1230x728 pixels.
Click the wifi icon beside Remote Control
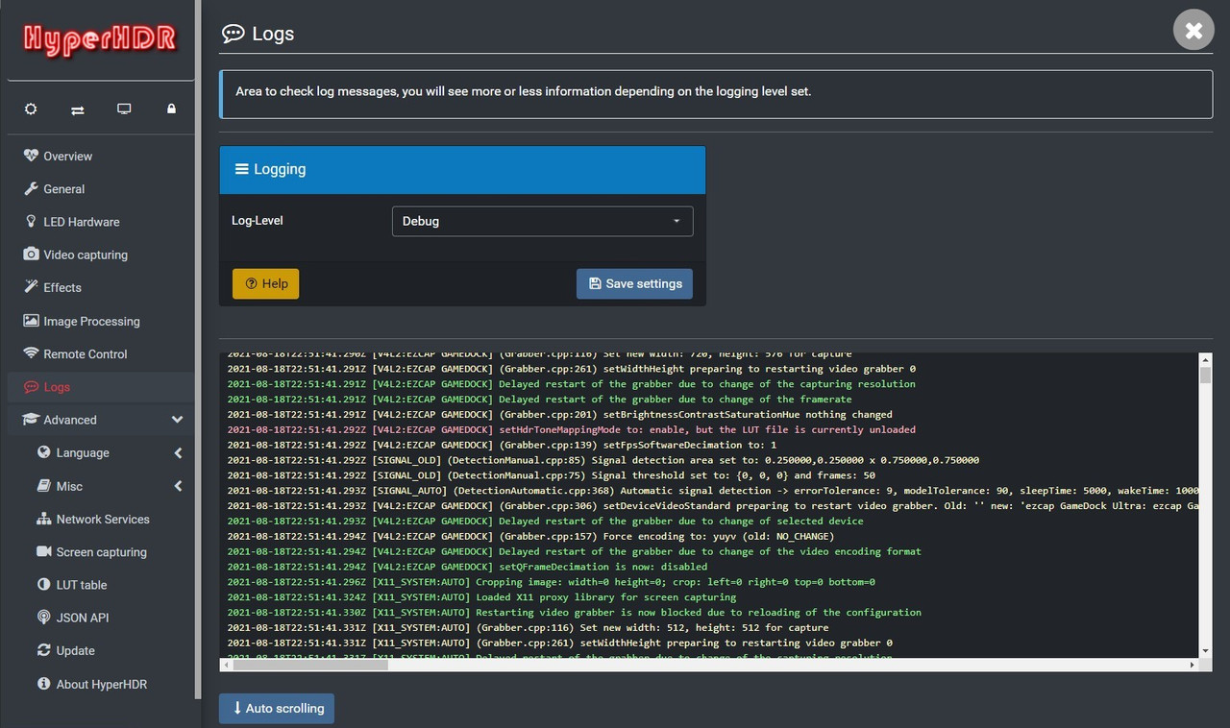[x=31, y=353]
